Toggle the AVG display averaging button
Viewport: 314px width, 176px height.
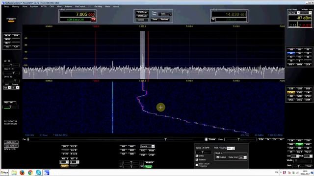[143, 151]
